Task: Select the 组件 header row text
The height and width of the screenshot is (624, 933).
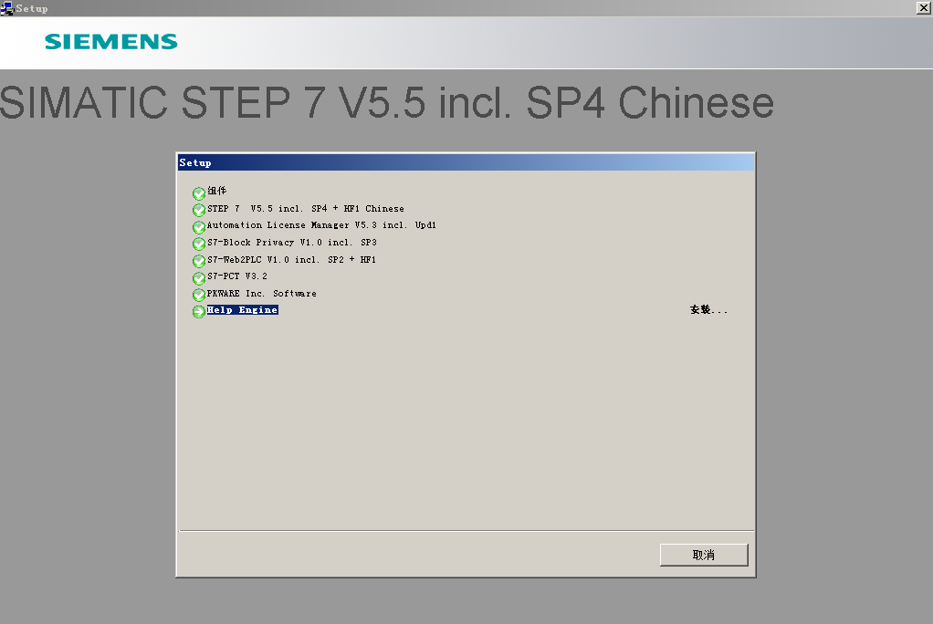Action: [216, 191]
